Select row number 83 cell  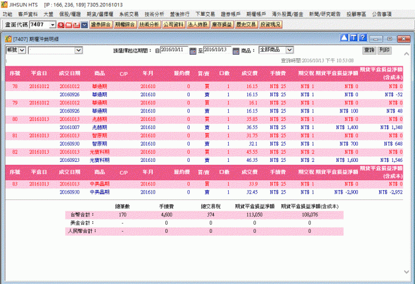tap(15, 184)
